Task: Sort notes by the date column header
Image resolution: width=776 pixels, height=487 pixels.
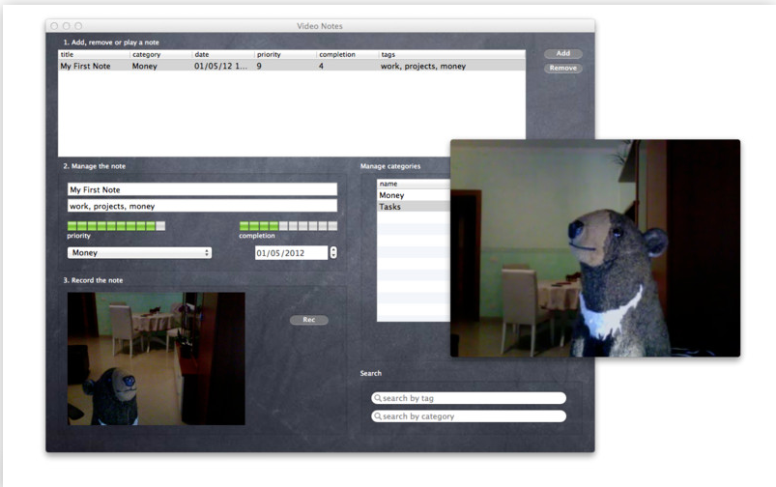Action: click(223, 54)
